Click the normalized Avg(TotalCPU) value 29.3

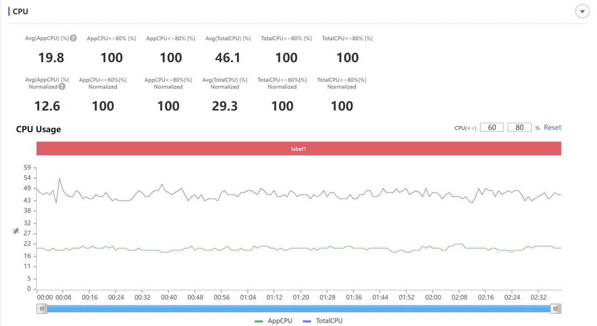click(x=225, y=106)
